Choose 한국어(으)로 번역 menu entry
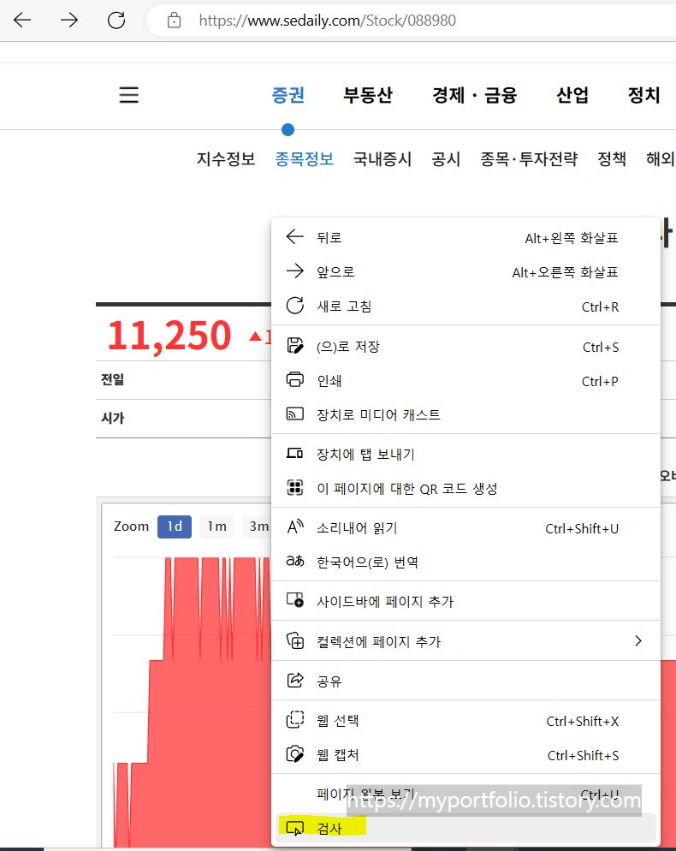Viewport: 676px width, 851px height. pos(465,562)
